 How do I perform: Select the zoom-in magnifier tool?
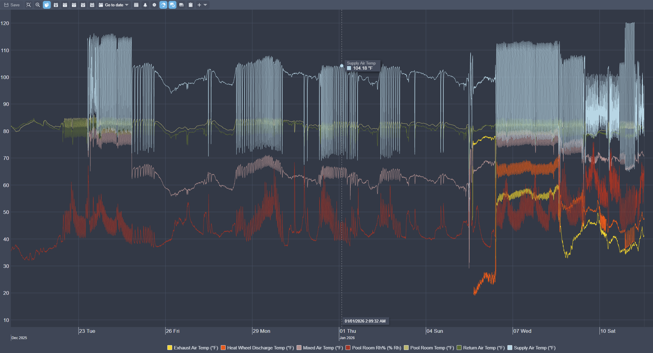38,5
